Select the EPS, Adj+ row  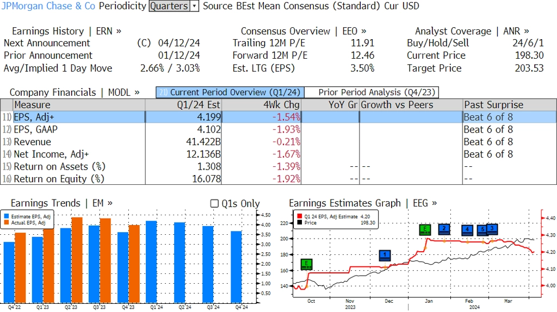click(x=278, y=117)
